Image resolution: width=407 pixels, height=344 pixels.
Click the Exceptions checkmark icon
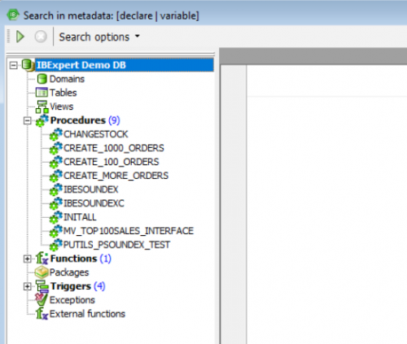coord(42,299)
